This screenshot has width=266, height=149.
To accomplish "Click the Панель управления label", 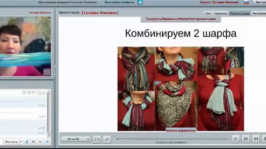I will point(181,130).
